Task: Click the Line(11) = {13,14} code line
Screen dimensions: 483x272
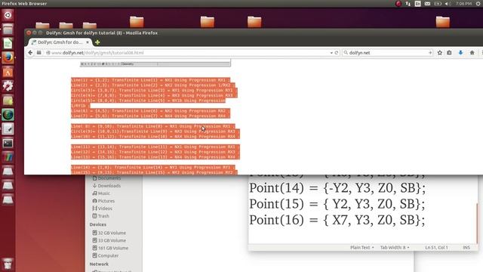Action: (x=155, y=147)
